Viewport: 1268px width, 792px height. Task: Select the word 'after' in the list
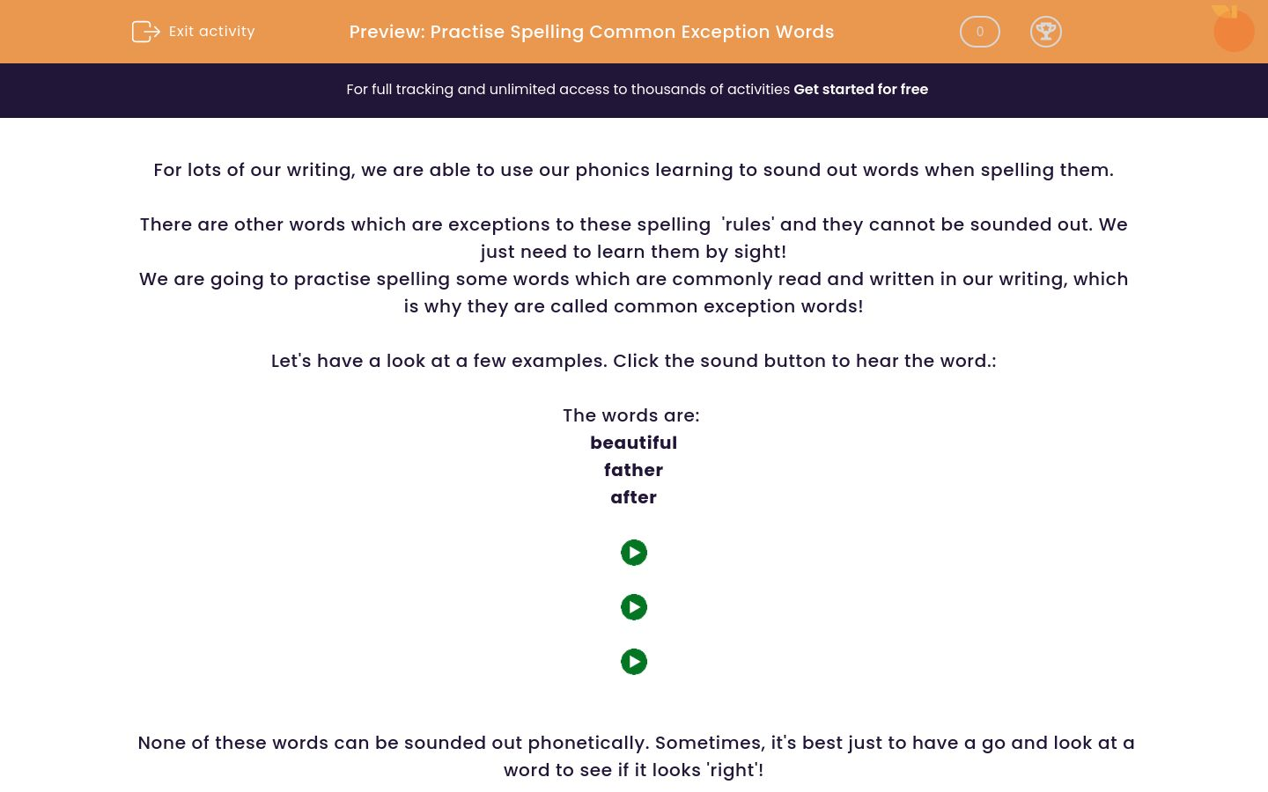(x=633, y=497)
